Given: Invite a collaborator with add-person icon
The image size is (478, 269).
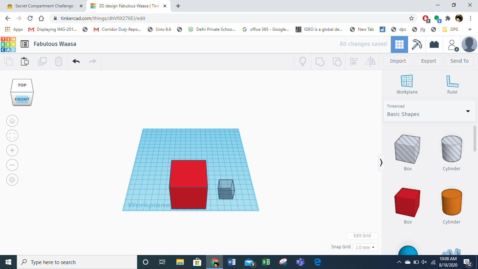Looking at the screenshot, I should (x=453, y=45).
